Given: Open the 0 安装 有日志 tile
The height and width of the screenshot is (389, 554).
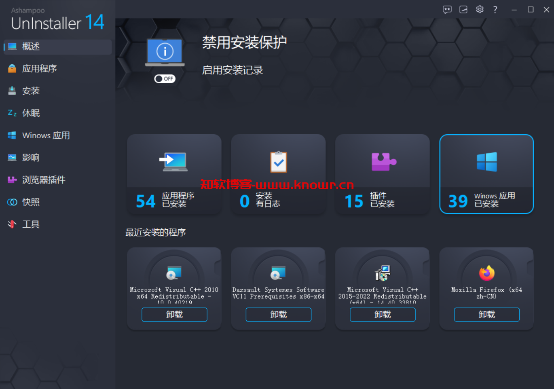Looking at the screenshot, I should 278,174.
